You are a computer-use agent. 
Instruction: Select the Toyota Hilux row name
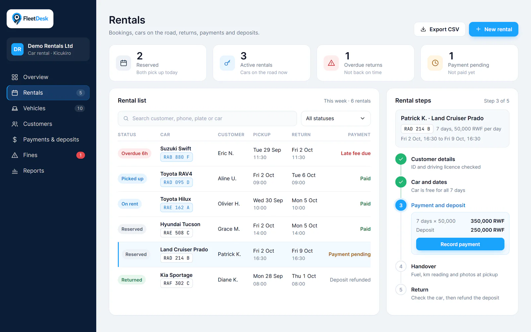[x=176, y=199]
